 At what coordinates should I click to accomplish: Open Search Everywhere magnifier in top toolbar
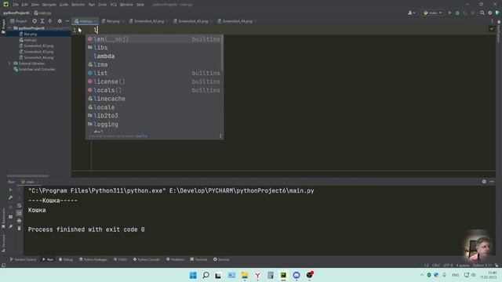(x=482, y=13)
